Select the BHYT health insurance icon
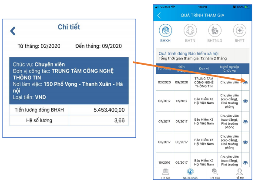The width and height of the screenshot is (255, 182). click(x=239, y=30)
